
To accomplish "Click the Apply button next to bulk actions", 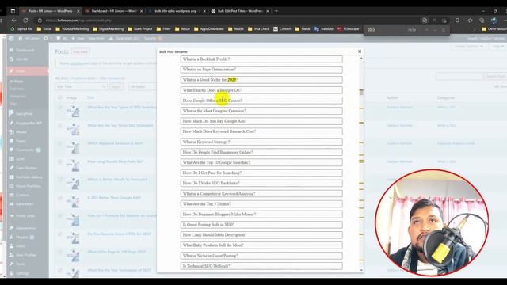I will coord(116,86).
